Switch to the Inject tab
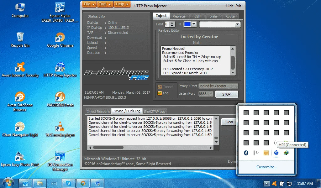 (x=161, y=16)
